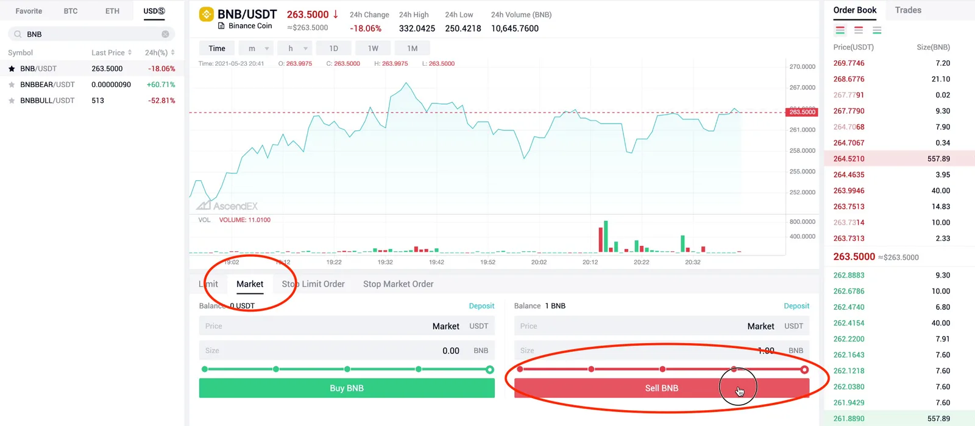Image resolution: width=975 pixels, height=426 pixels.
Task: Open the Order Book tab
Action: [855, 10]
